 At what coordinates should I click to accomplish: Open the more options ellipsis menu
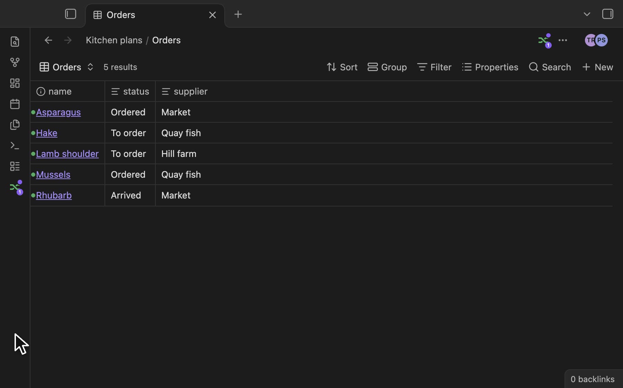[x=563, y=41]
